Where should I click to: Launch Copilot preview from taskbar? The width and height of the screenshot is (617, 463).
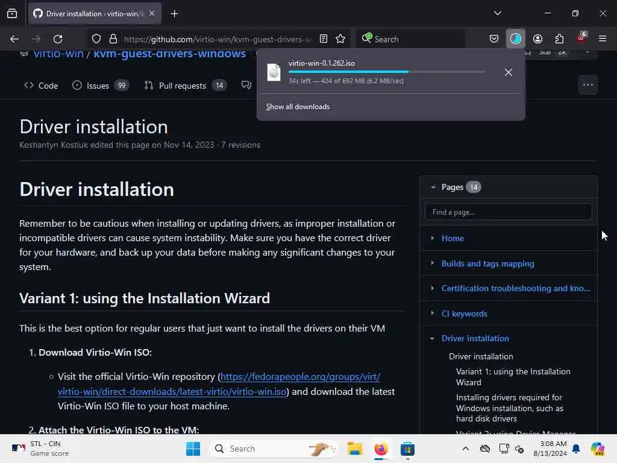point(598,449)
